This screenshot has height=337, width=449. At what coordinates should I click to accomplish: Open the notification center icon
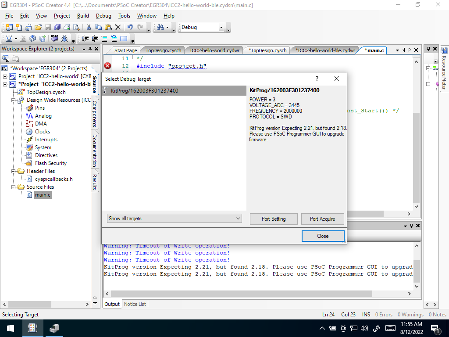click(x=435, y=328)
